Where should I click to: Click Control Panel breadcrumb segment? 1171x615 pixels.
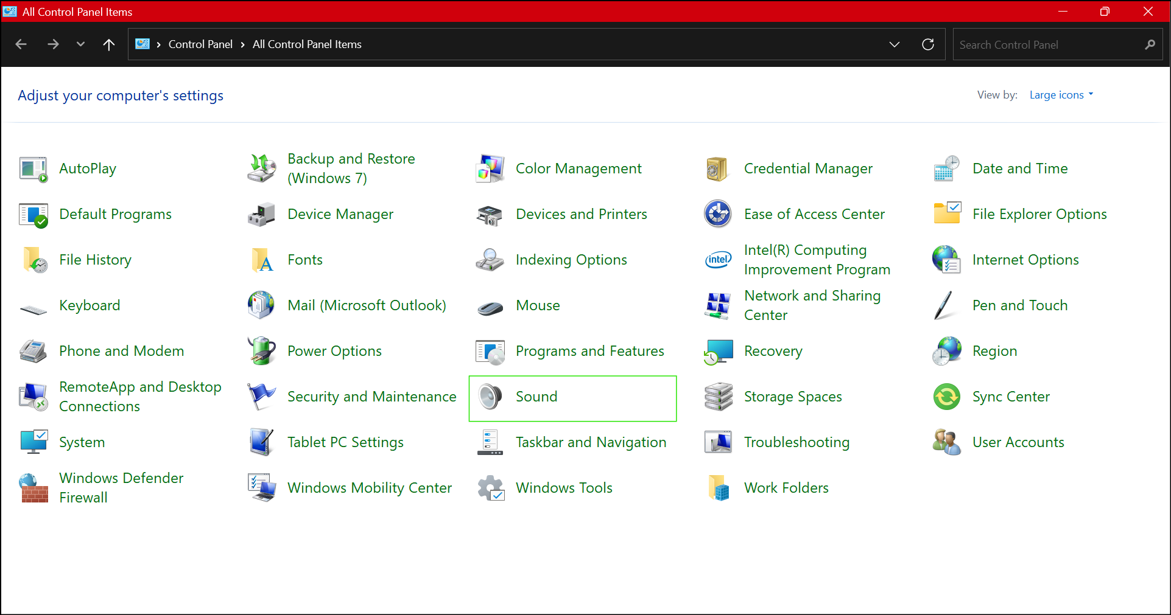click(x=200, y=44)
